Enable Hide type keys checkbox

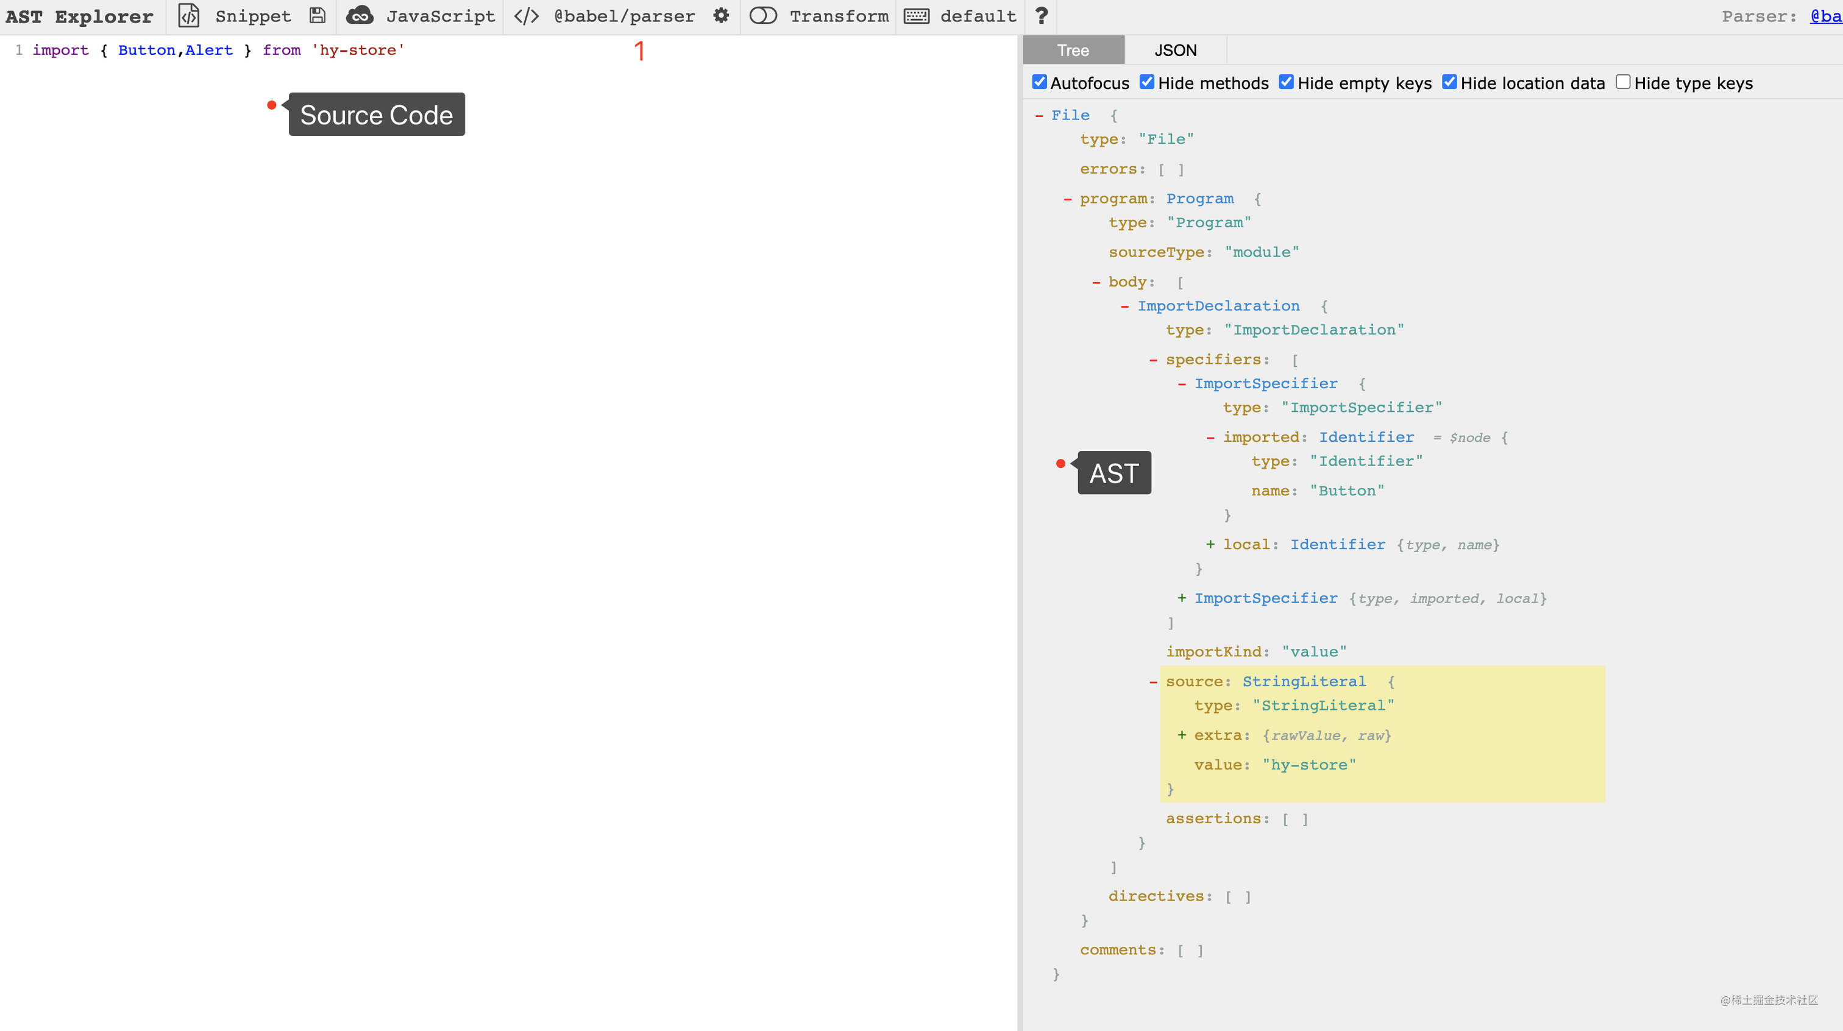click(x=1624, y=82)
